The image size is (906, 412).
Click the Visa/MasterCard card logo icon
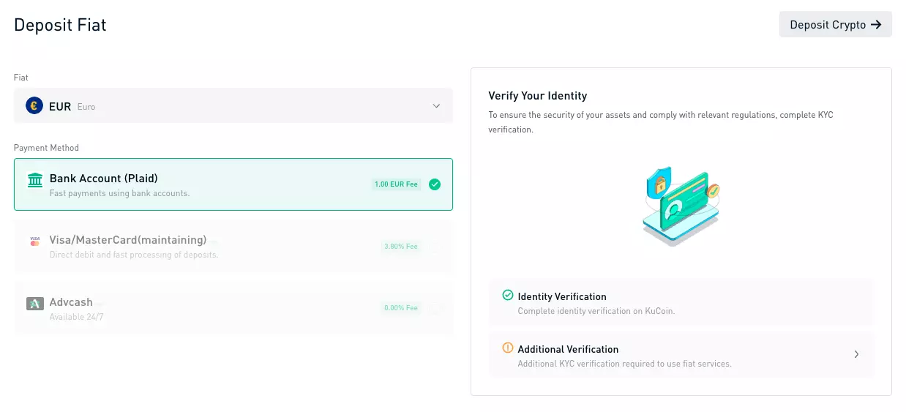pyautogui.click(x=34, y=241)
